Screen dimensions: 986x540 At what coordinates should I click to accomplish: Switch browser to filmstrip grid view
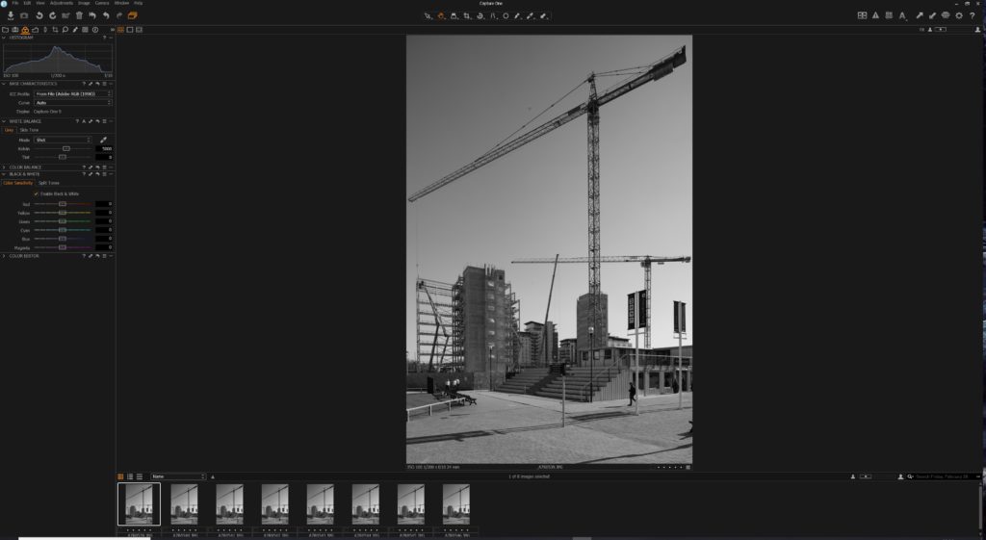pos(120,476)
